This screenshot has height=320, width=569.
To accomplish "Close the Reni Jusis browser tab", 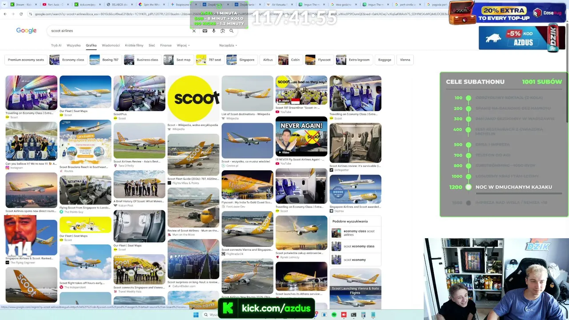I will click(67, 4).
